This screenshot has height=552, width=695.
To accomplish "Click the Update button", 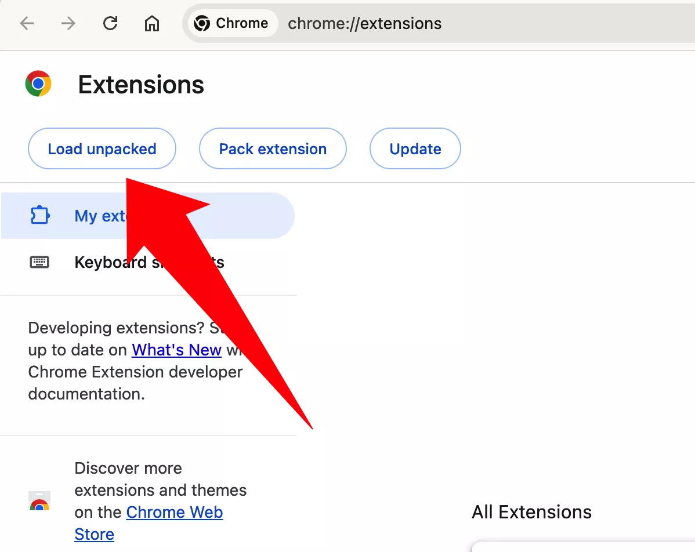I will point(415,148).
